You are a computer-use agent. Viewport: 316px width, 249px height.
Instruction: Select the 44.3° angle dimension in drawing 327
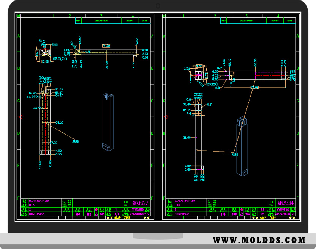[86, 52]
